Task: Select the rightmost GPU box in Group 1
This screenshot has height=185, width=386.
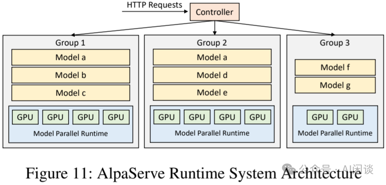Action: tap(116, 117)
